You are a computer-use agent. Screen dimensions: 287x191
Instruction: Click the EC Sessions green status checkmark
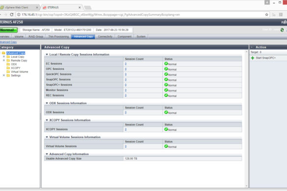click(x=166, y=64)
